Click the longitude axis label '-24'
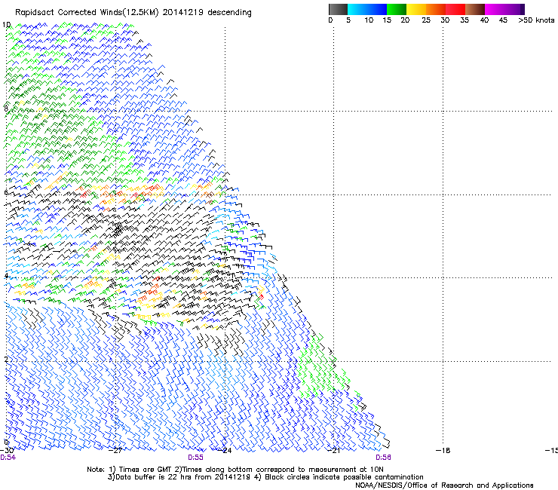The height and width of the screenshot is (490, 558). [x=225, y=450]
